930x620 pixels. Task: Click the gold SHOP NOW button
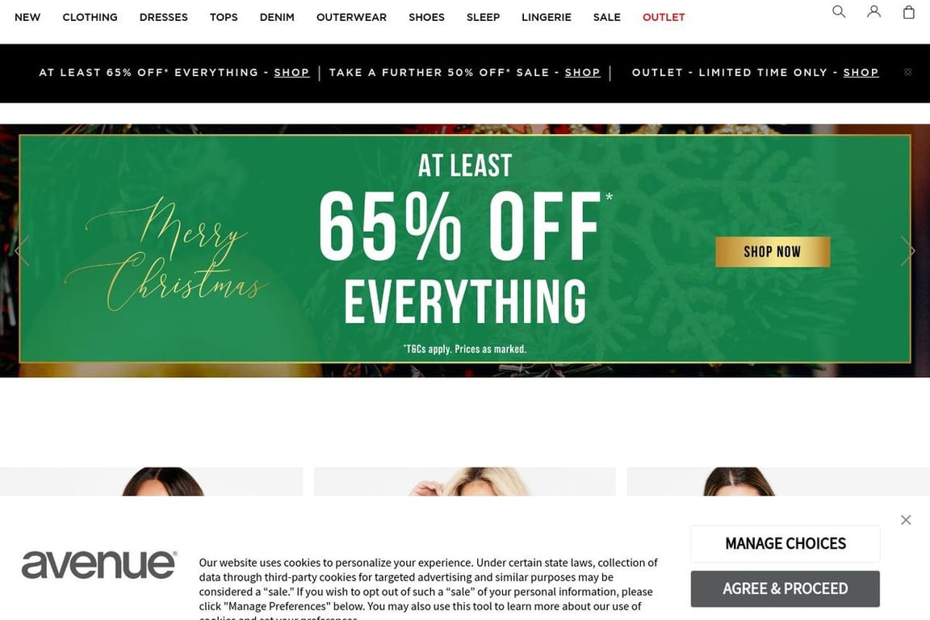773,252
